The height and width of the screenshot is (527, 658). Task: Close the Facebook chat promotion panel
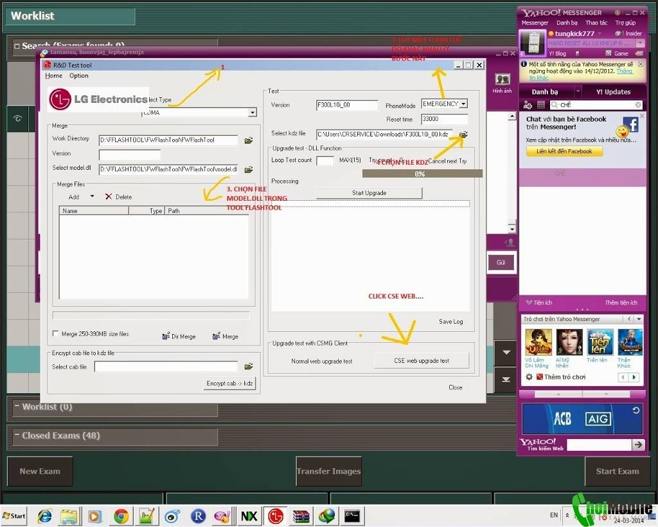pos(642,116)
